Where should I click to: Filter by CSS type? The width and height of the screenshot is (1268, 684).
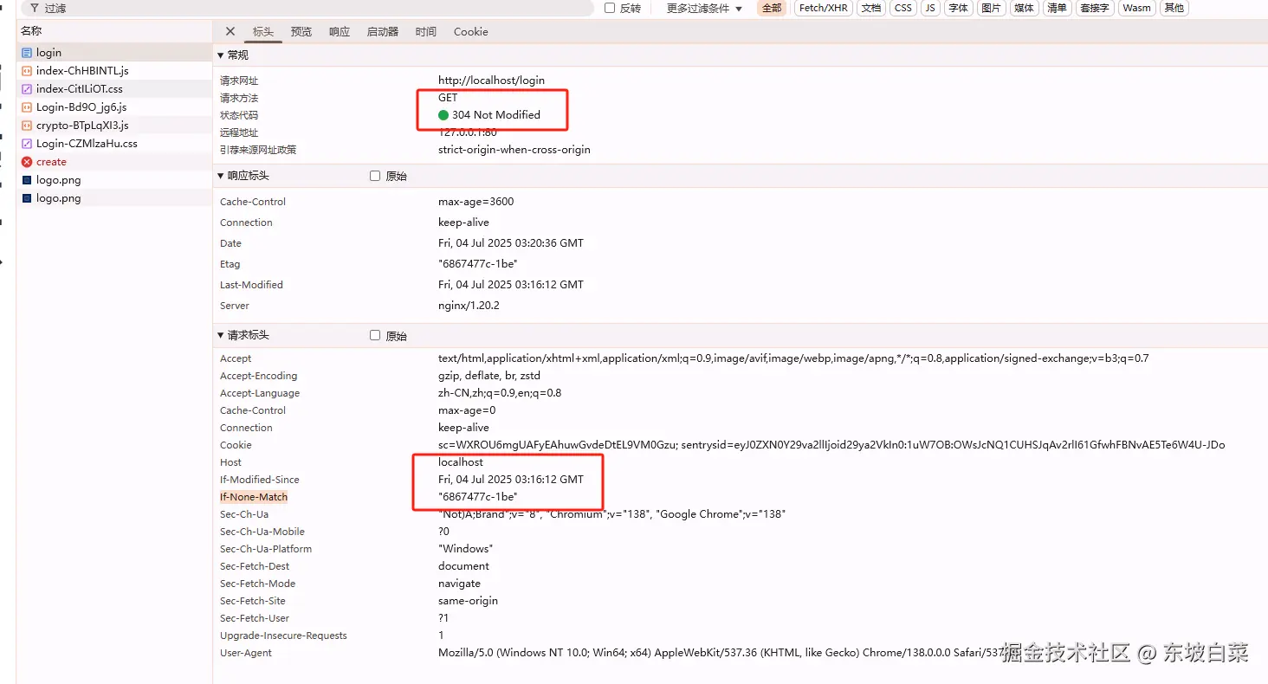tap(903, 8)
